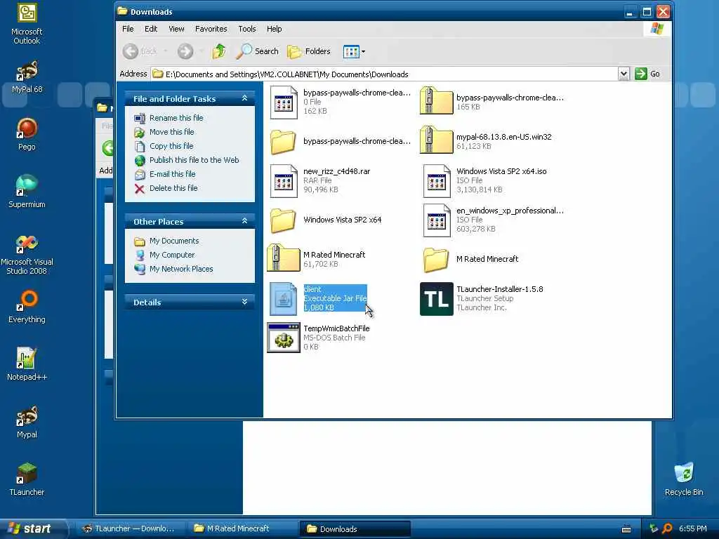Viewport: 719px width, 539px height.
Task: Select the Supermium desktop icon
Action: tap(27, 191)
